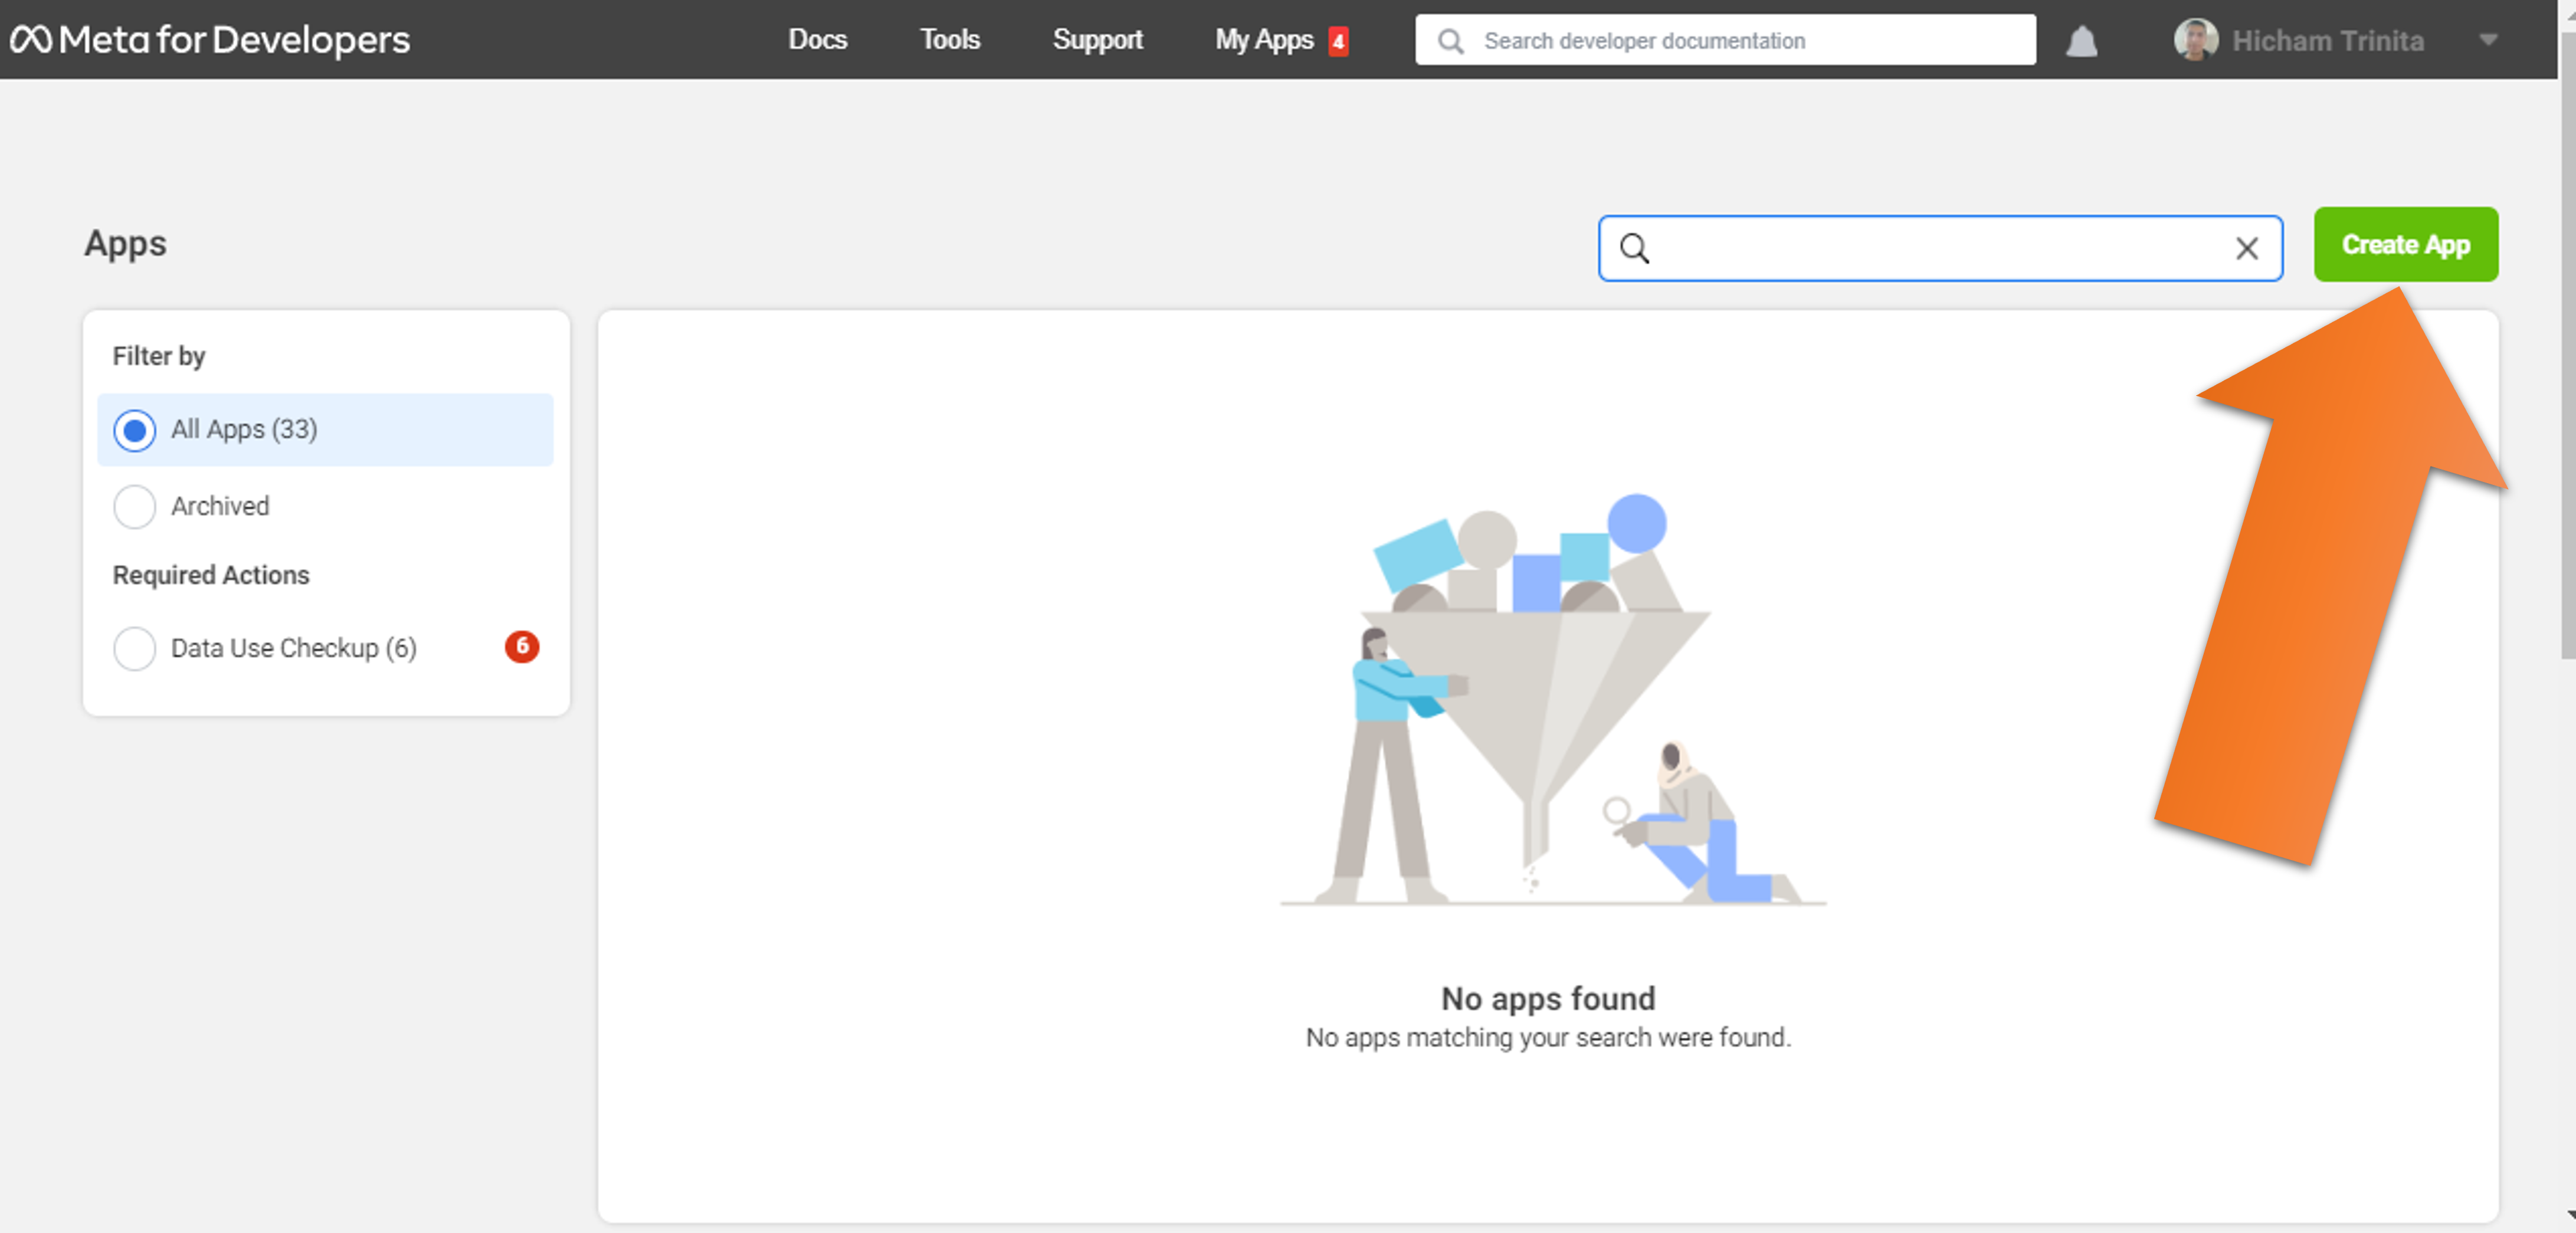2576x1233 pixels.
Task: Clear the apps search with X icon
Action: (x=2246, y=248)
